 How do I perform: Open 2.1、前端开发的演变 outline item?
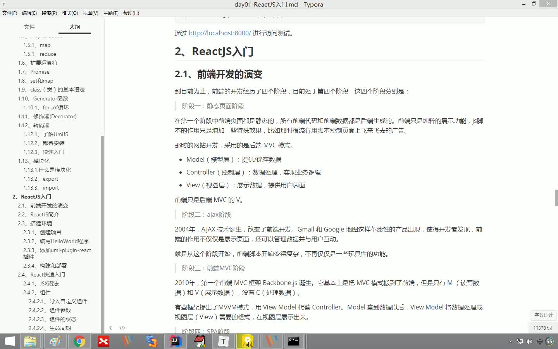click(43, 206)
